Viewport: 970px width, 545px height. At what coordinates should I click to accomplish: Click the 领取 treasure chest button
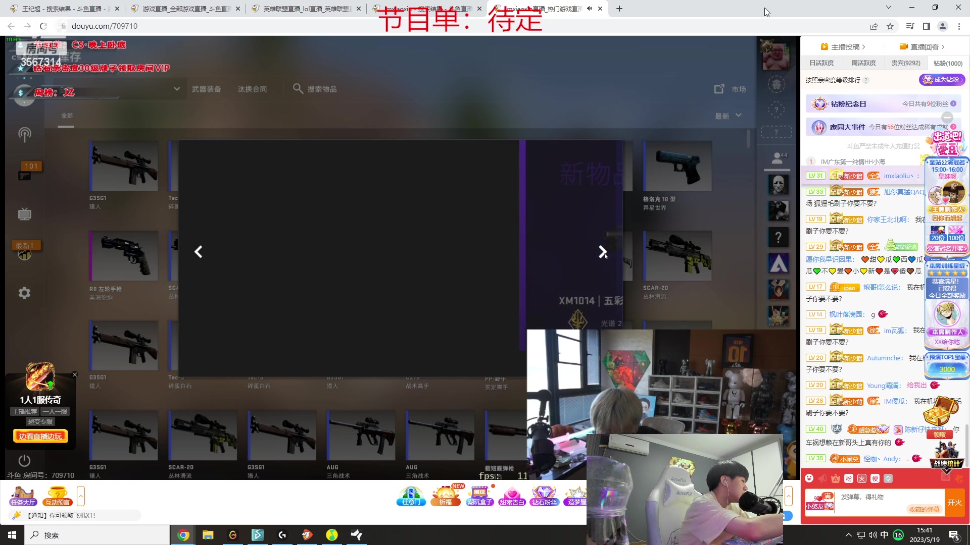pos(939,434)
